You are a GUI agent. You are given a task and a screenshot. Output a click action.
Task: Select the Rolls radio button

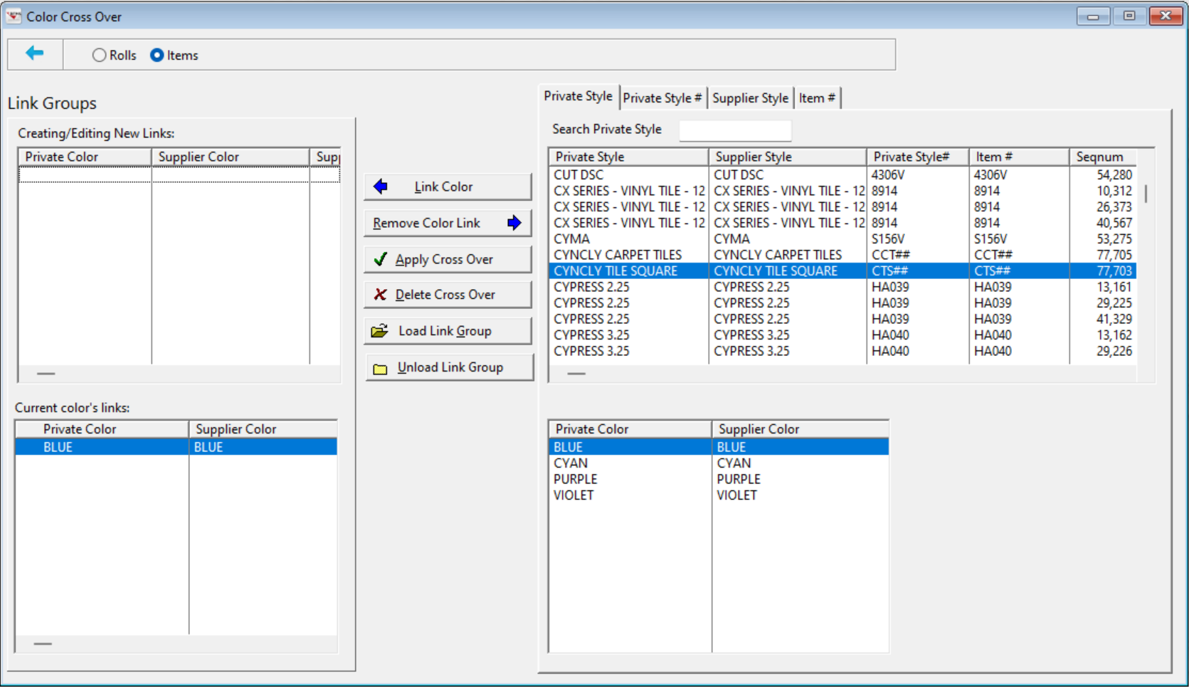click(x=100, y=55)
